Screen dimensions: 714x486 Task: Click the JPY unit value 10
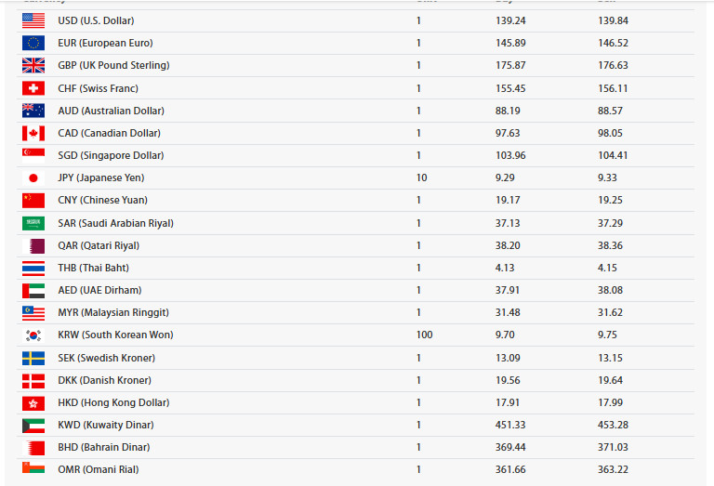point(421,177)
